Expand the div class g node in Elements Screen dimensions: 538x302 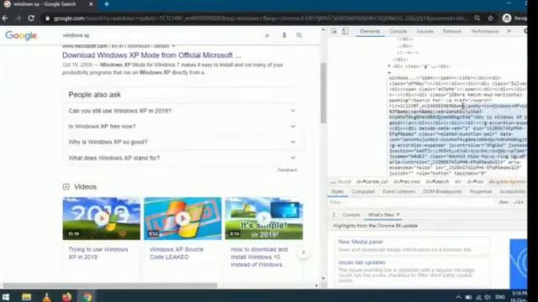tap(389, 66)
